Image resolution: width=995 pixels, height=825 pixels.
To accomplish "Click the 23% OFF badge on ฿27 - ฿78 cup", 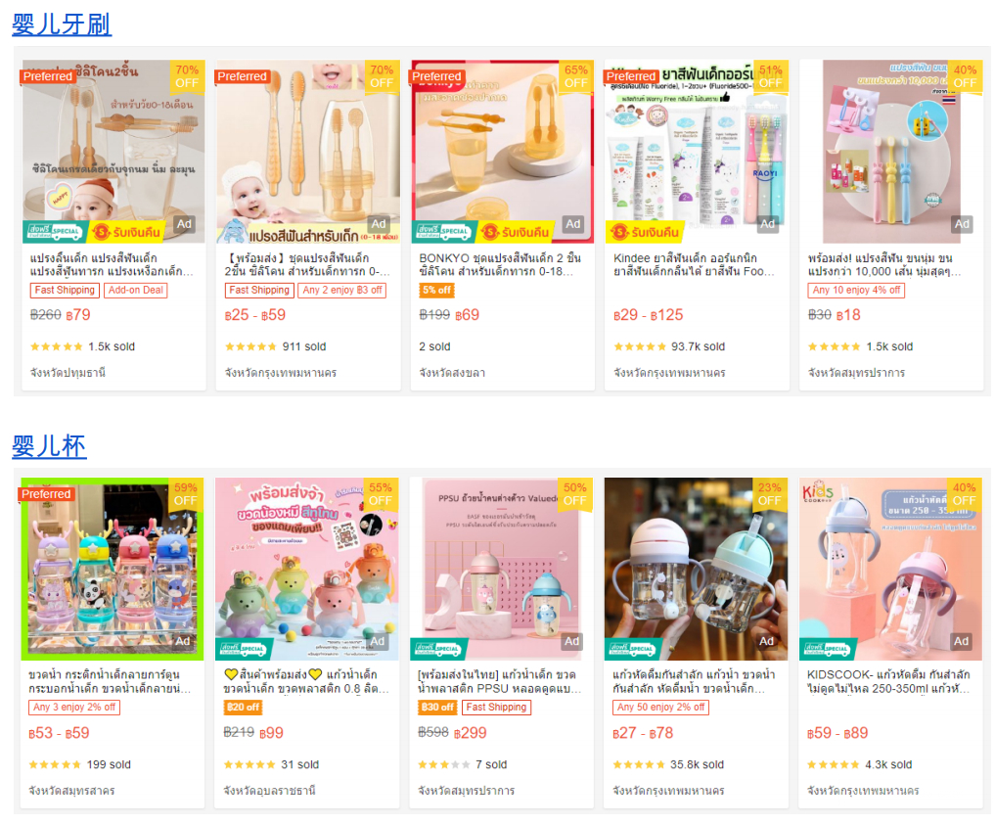I will [x=769, y=494].
